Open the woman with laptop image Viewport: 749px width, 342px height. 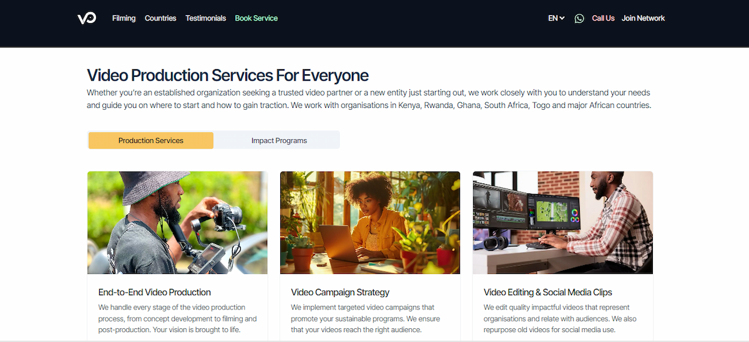[370, 223]
